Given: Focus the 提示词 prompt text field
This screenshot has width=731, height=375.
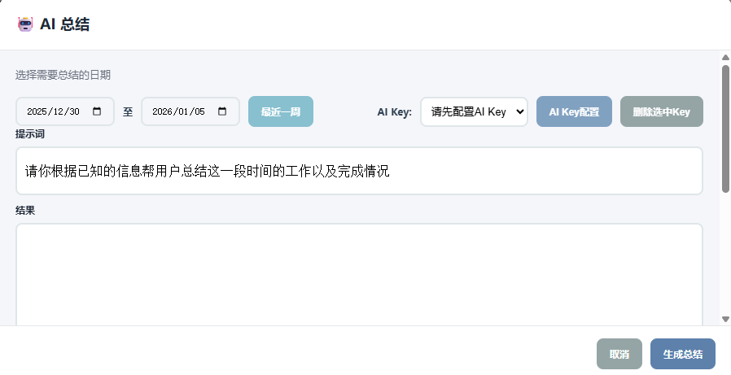Looking at the screenshot, I should (x=358, y=171).
